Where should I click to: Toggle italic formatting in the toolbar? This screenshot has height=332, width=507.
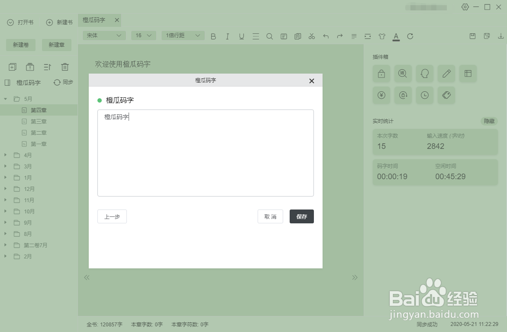click(227, 36)
